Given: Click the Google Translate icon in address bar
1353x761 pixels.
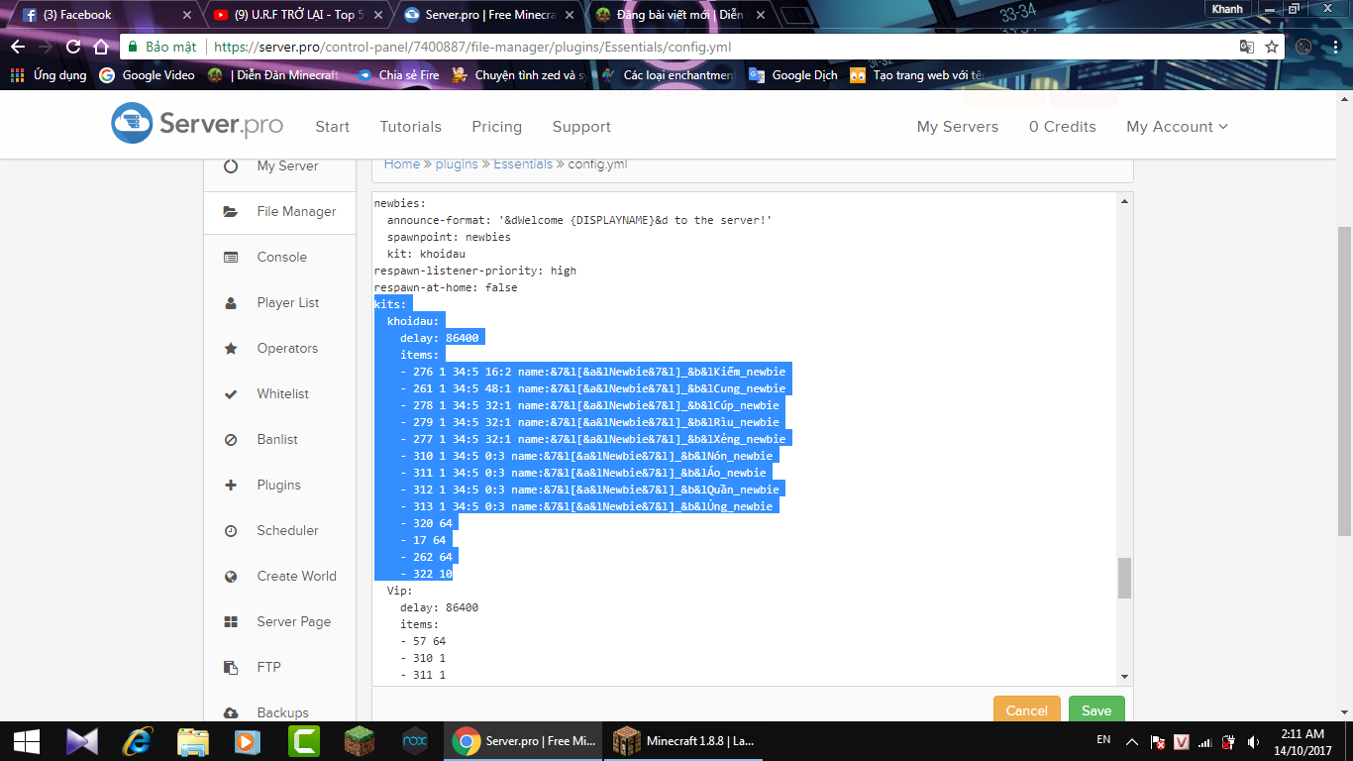Looking at the screenshot, I should (1247, 47).
